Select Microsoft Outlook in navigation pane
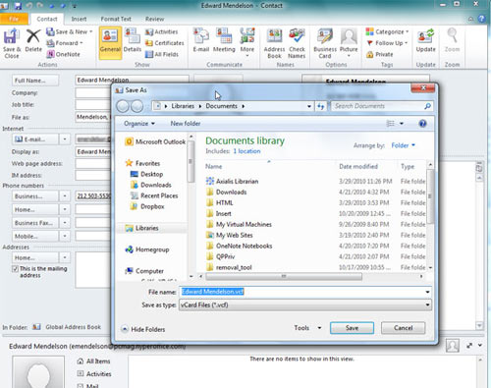491x388 pixels. point(155,141)
